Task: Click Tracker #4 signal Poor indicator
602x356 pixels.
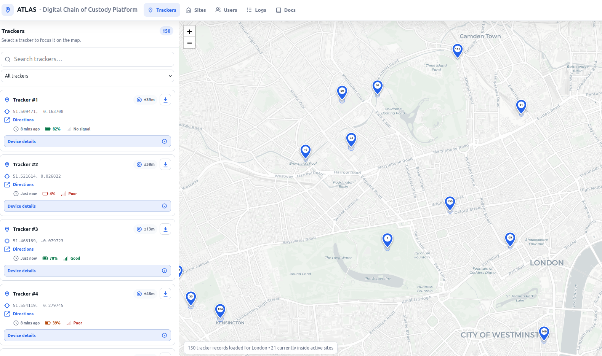Action: [74, 323]
